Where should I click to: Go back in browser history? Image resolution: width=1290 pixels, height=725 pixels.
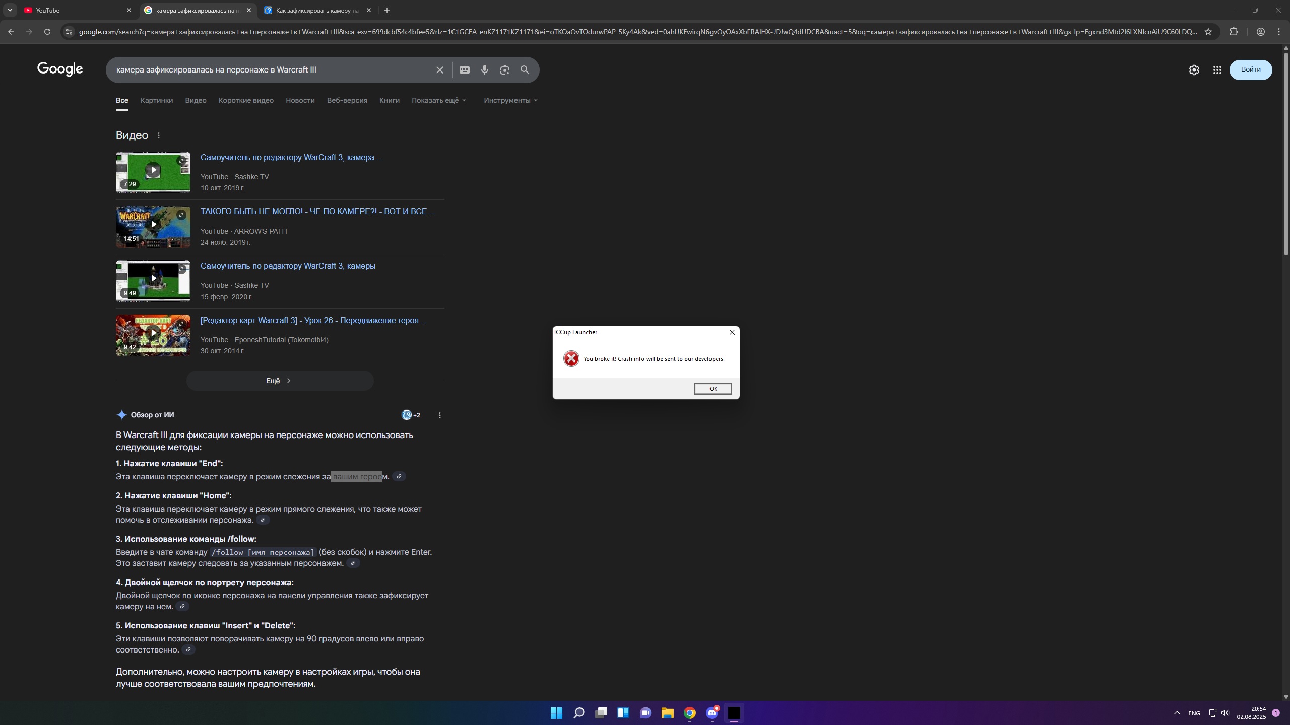pyautogui.click(x=11, y=32)
